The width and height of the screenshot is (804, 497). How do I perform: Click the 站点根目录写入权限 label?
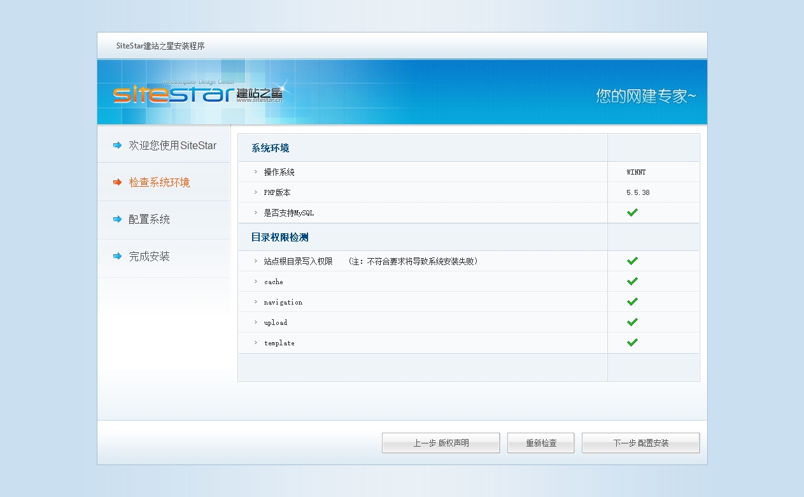tap(298, 261)
